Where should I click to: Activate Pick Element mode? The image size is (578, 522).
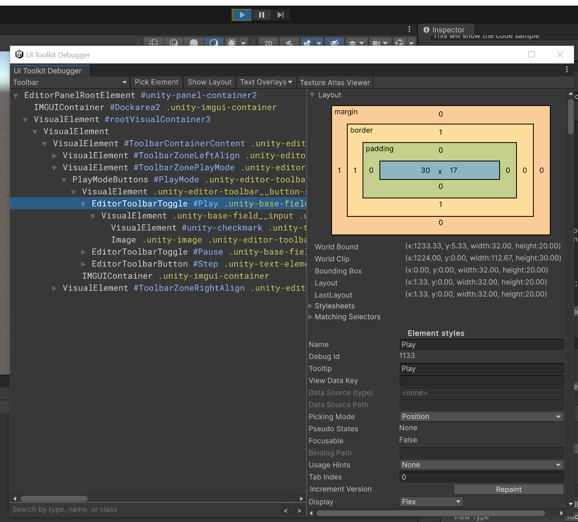[x=156, y=82]
